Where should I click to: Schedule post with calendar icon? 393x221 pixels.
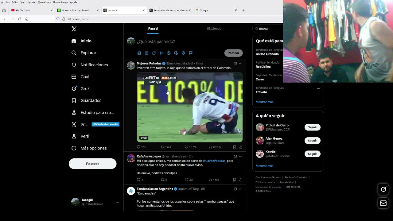point(176,53)
